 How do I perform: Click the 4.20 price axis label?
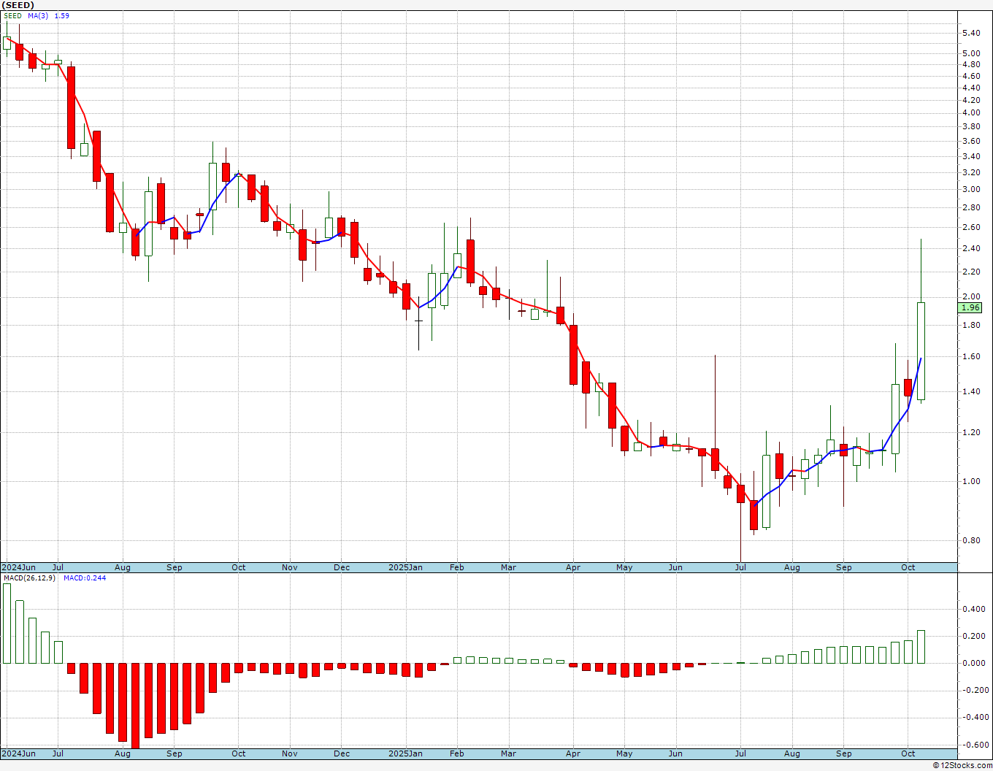pos(971,100)
